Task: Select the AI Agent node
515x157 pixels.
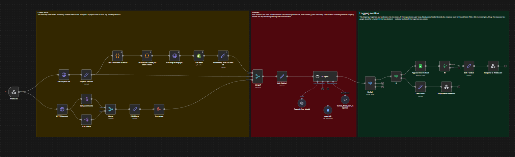Action: [x=325, y=76]
